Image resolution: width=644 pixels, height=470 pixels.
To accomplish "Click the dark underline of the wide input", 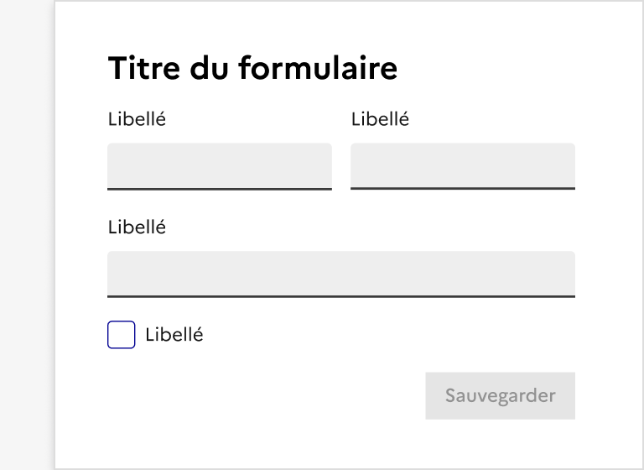I will (x=341, y=296).
